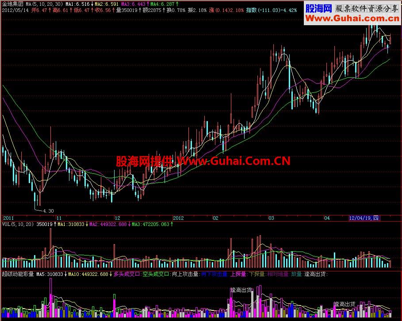Click the gain 涨(0.14)2.18%
The height and width of the screenshot is (321, 402).
(x=226, y=10)
